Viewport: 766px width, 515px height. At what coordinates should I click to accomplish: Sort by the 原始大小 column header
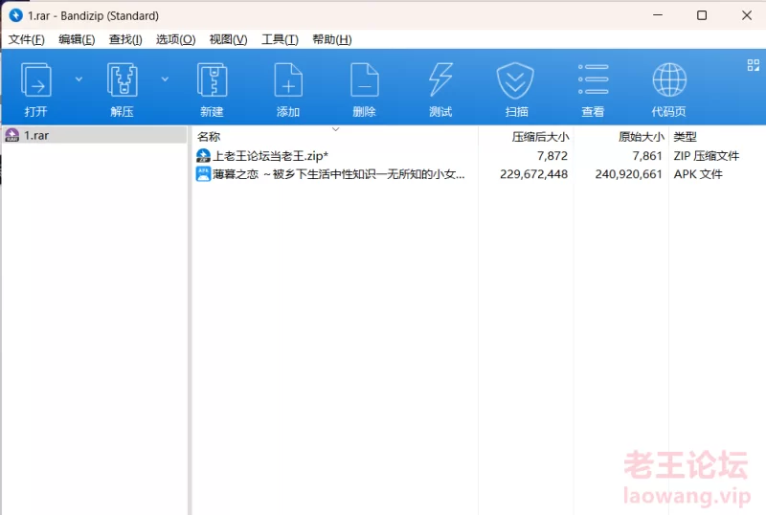(x=641, y=137)
